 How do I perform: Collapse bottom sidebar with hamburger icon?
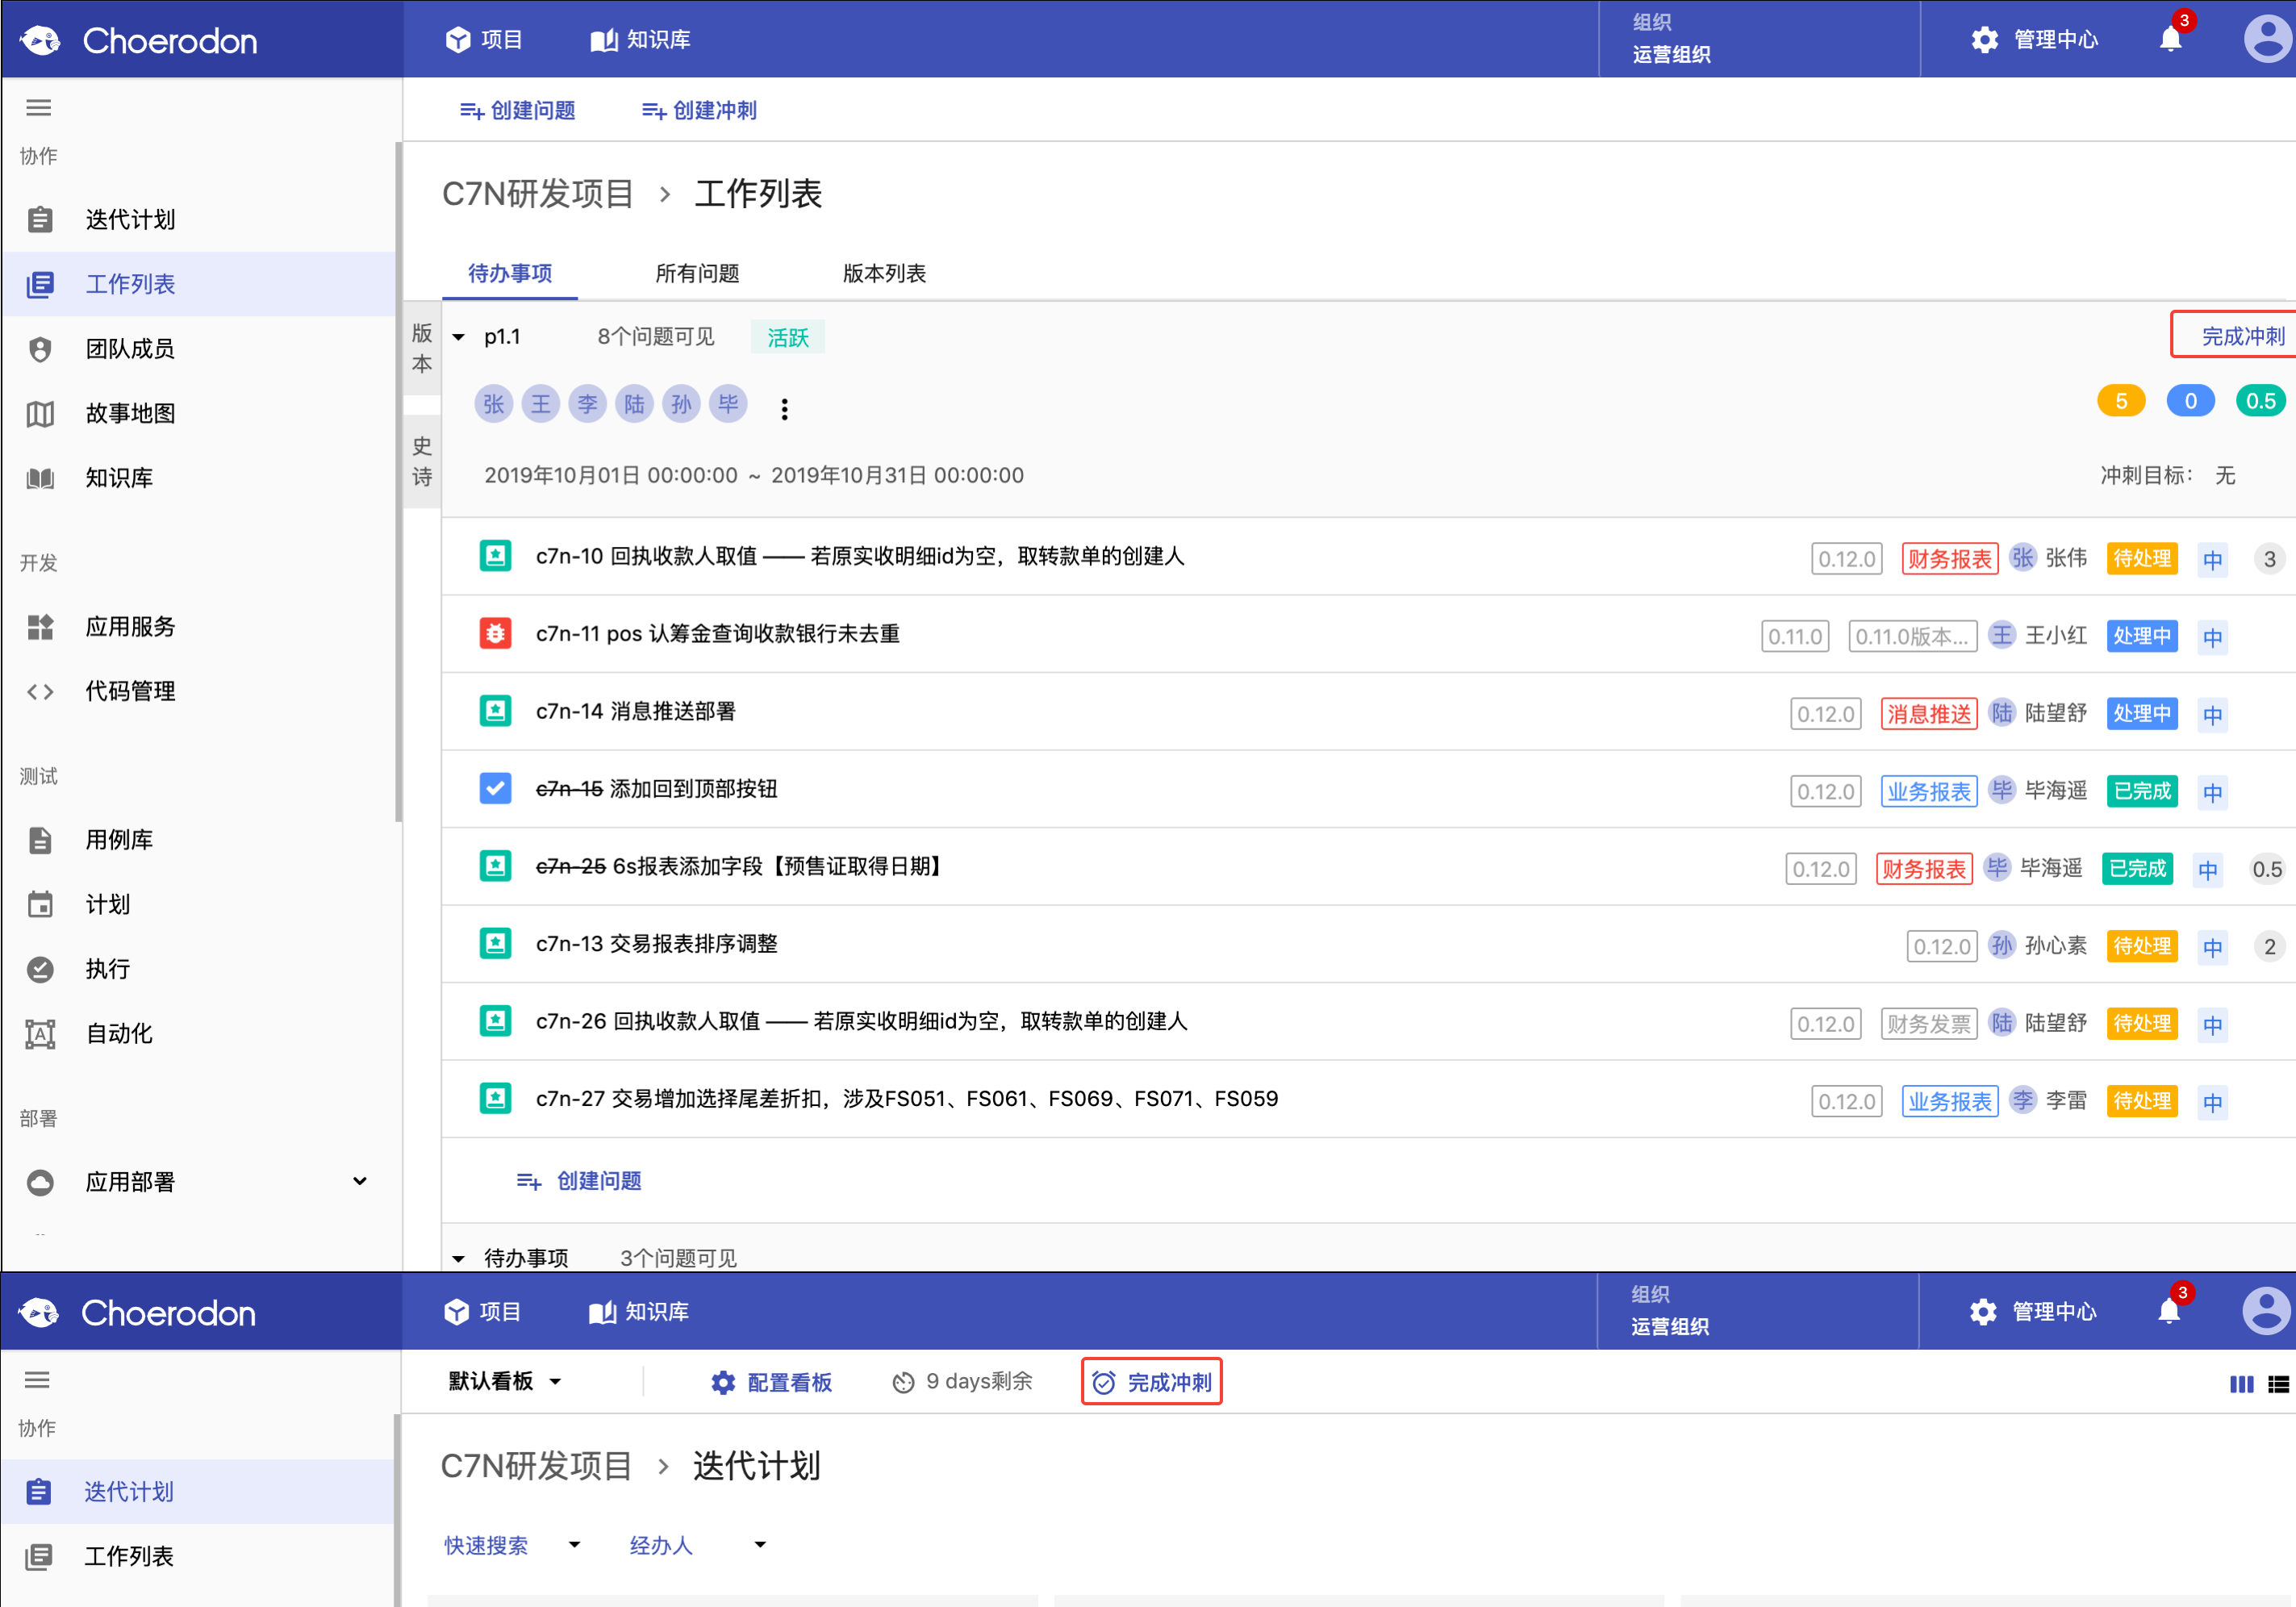(37, 1380)
